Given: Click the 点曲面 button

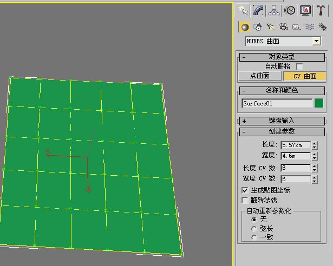Looking at the screenshot, I should (x=260, y=76).
